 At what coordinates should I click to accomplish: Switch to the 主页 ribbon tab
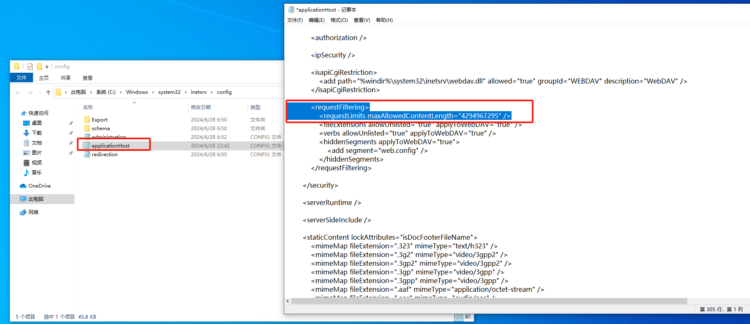click(44, 78)
